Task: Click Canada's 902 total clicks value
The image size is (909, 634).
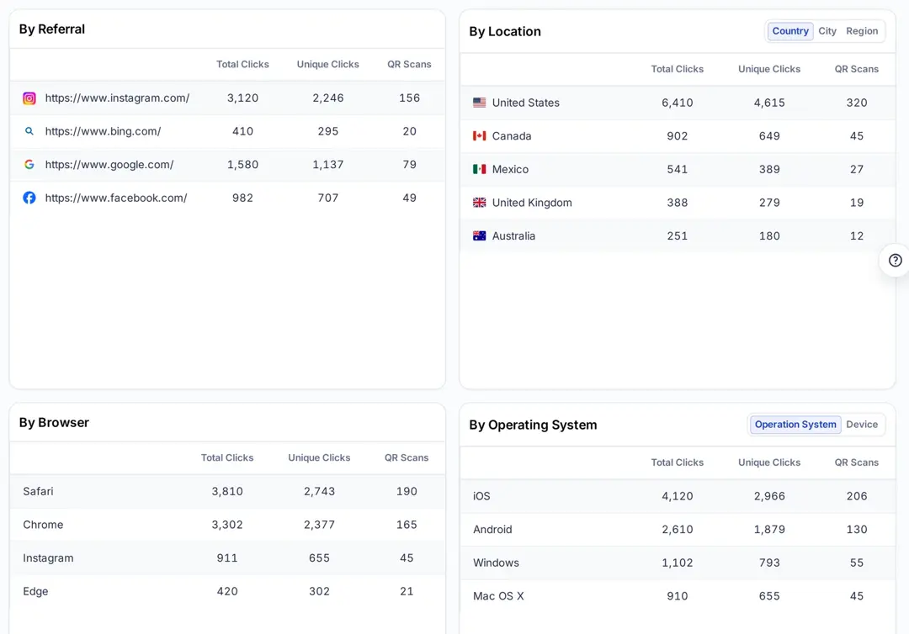Action: pyautogui.click(x=677, y=136)
